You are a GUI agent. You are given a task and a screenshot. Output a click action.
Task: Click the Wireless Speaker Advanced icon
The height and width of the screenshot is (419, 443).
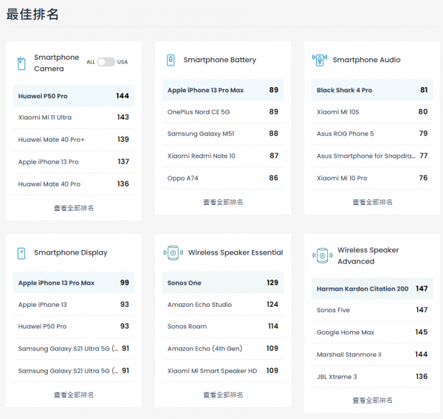click(x=322, y=256)
